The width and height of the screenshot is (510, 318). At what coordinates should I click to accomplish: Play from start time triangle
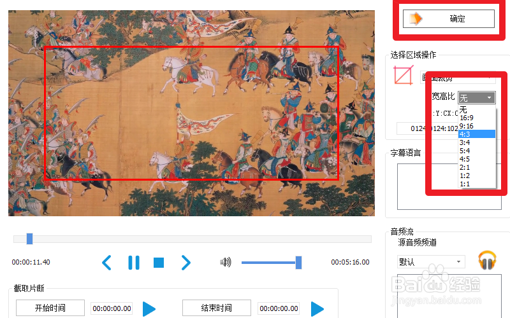[149, 308]
